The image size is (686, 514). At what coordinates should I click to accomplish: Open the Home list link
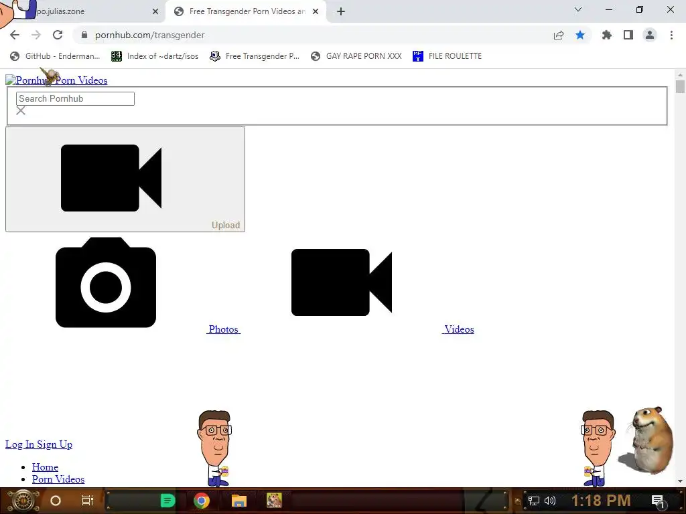(x=45, y=467)
